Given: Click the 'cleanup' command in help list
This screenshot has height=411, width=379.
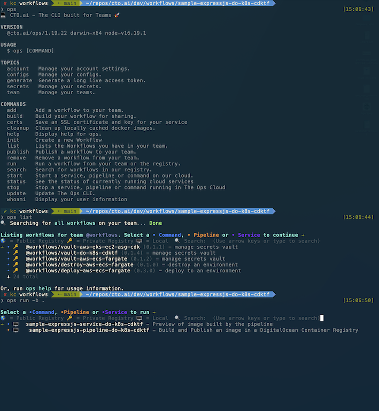Looking at the screenshot, I should (18, 128).
